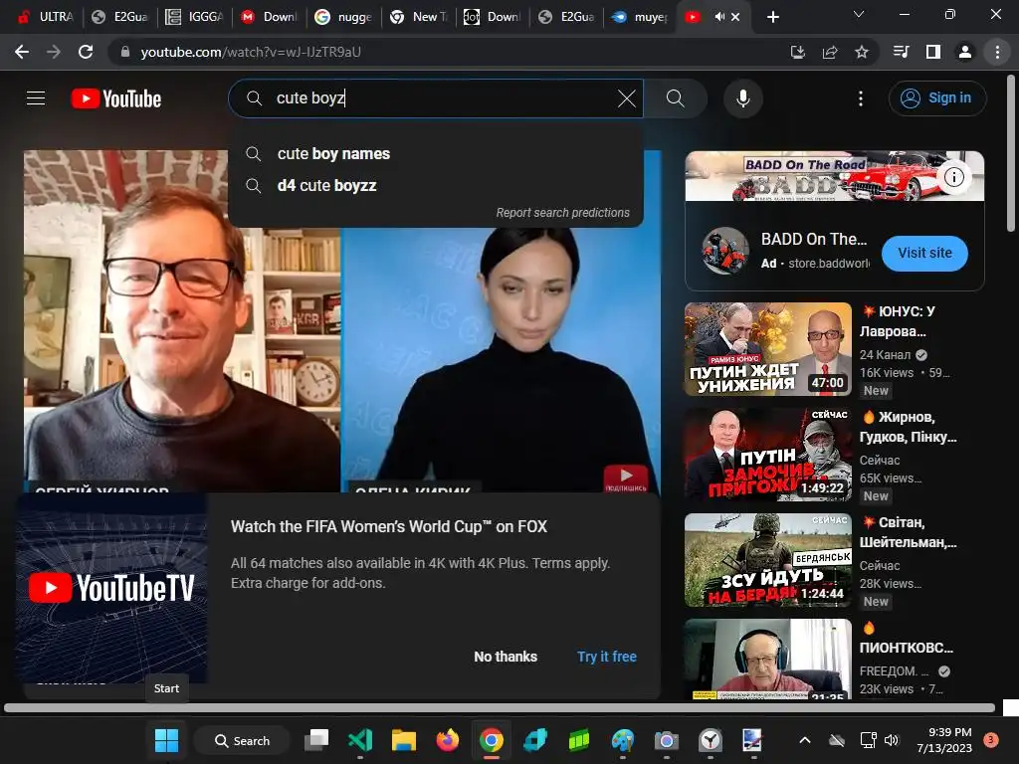Click 'Visit site' ad button
The width and height of the screenshot is (1019, 764).
[x=924, y=253]
